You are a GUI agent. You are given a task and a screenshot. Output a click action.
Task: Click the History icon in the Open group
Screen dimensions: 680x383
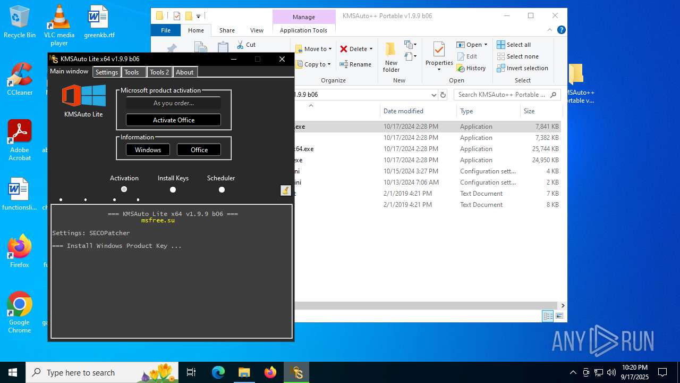[460, 68]
